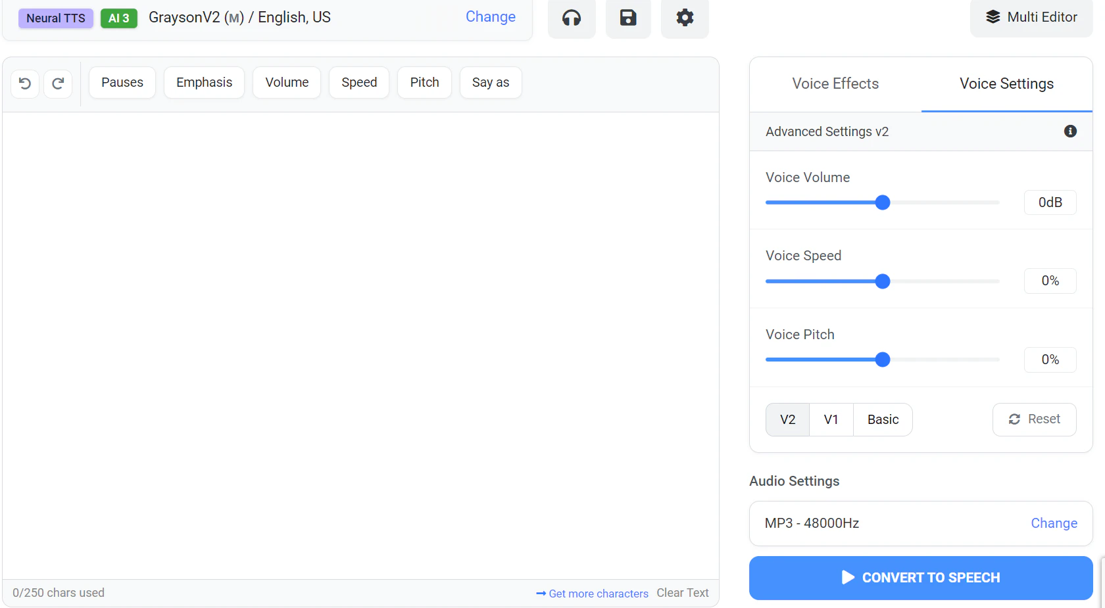Click the undo arrow icon
Screen dimensions: 1105x608
24,83
